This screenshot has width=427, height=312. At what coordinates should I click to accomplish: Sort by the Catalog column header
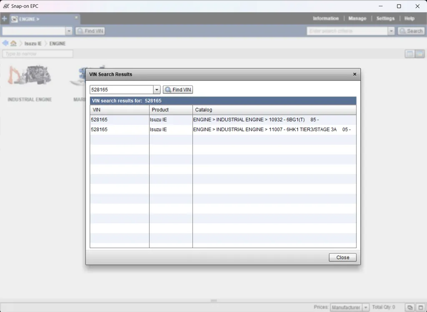click(x=274, y=110)
